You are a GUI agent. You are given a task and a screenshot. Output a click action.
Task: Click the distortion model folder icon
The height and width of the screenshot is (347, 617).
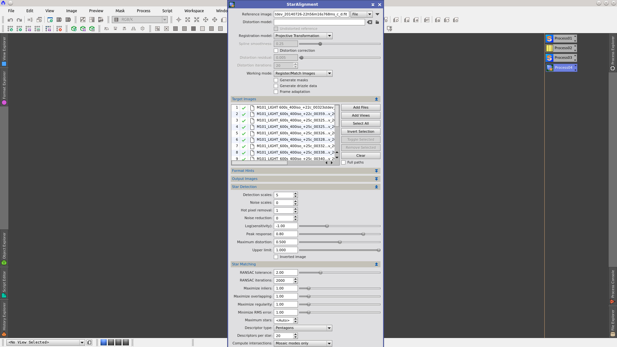click(377, 22)
